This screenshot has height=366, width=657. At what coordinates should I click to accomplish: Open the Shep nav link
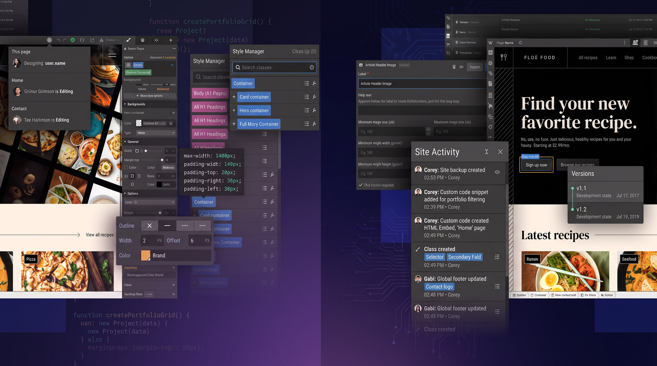click(629, 58)
